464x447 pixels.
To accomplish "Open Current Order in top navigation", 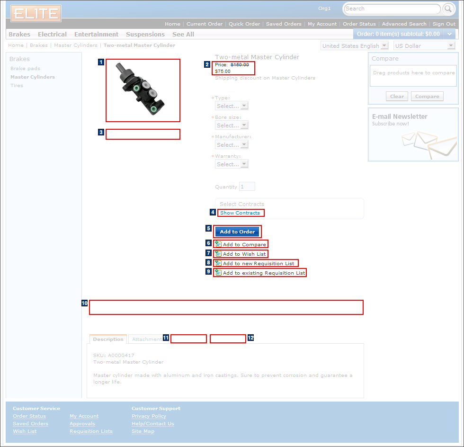I will click(x=205, y=24).
